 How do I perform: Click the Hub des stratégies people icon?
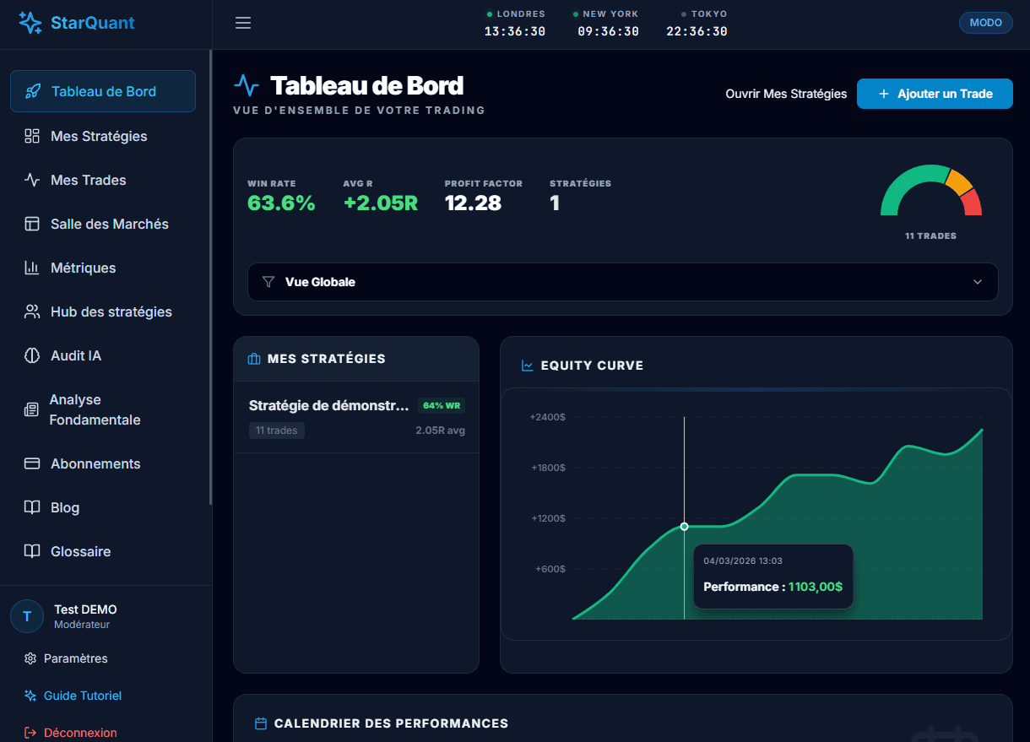pyautogui.click(x=32, y=311)
